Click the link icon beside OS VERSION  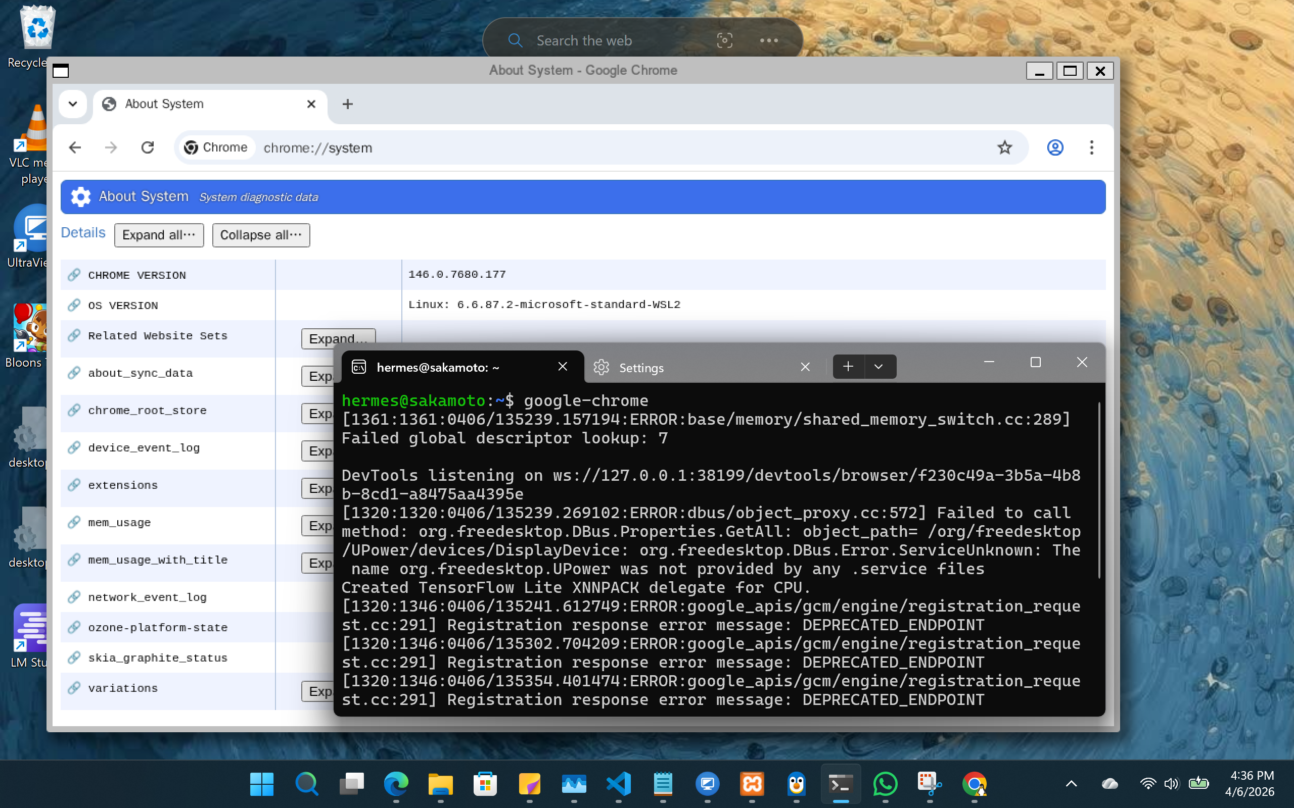tap(74, 305)
